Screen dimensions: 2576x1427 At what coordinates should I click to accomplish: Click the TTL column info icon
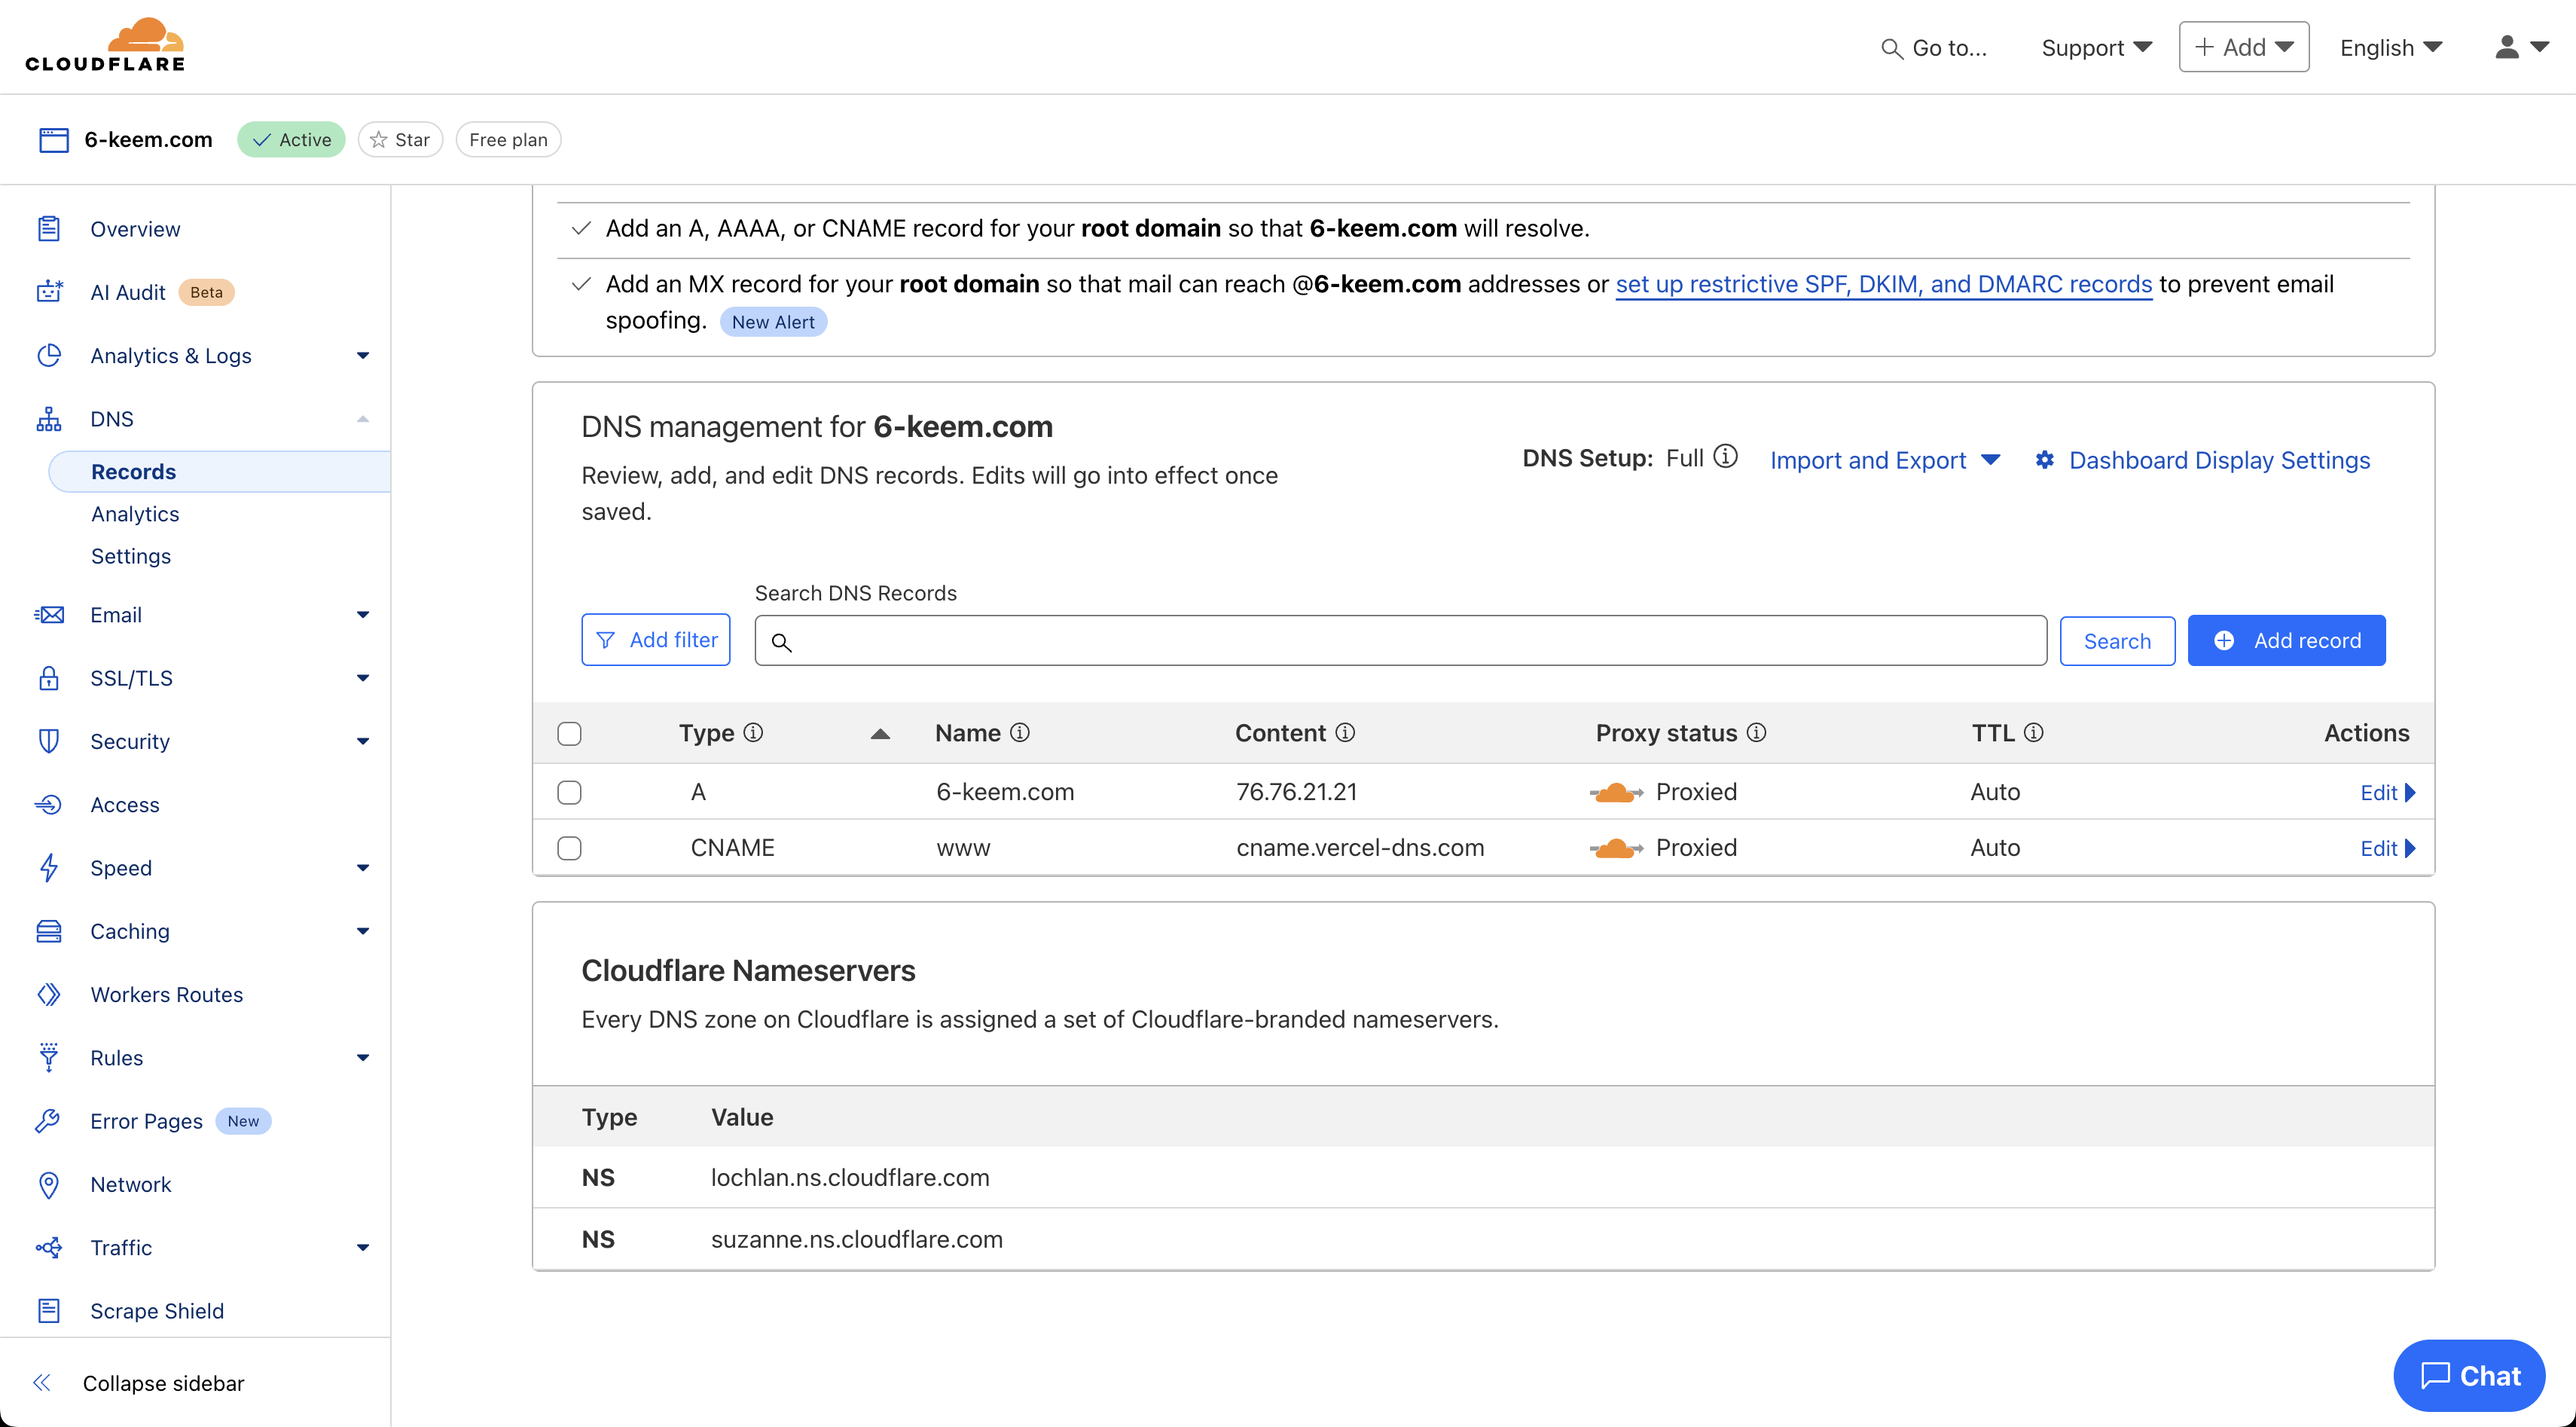[2034, 733]
